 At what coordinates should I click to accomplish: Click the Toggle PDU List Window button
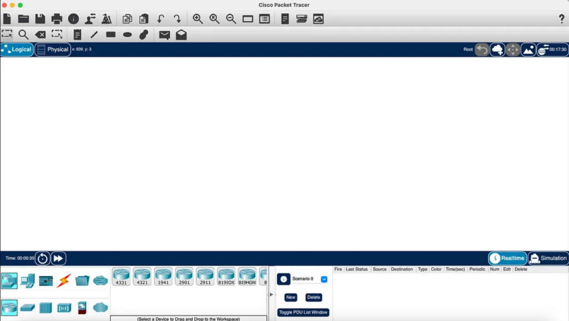coord(303,312)
